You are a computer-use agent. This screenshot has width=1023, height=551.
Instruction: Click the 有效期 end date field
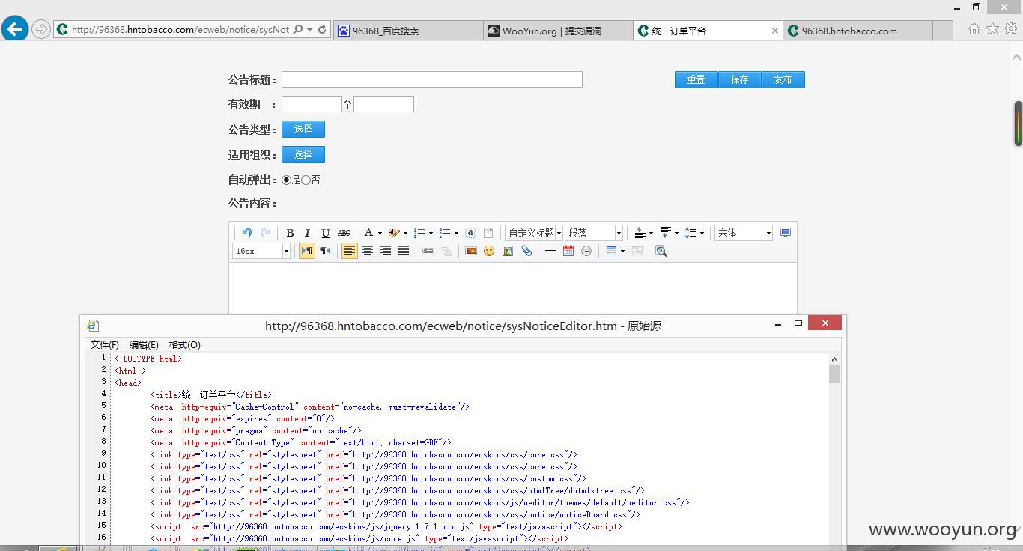(x=383, y=104)
